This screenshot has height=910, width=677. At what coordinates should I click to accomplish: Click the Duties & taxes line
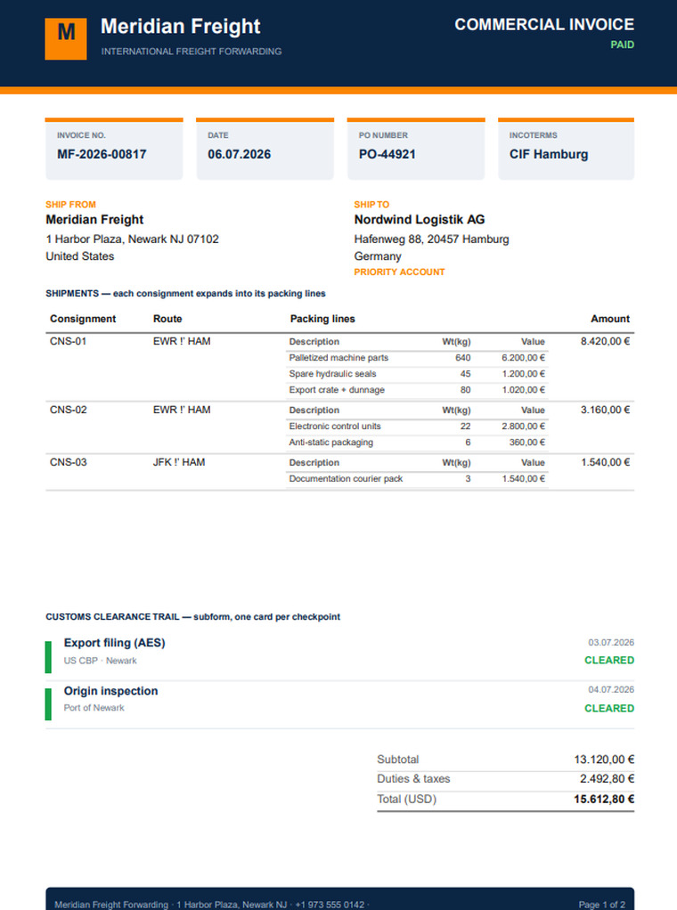pos(505,779)
